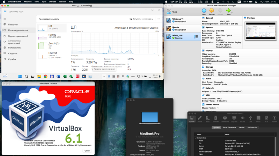
Task: Open Hackintool Patch toolbar section
Action: 199,119
